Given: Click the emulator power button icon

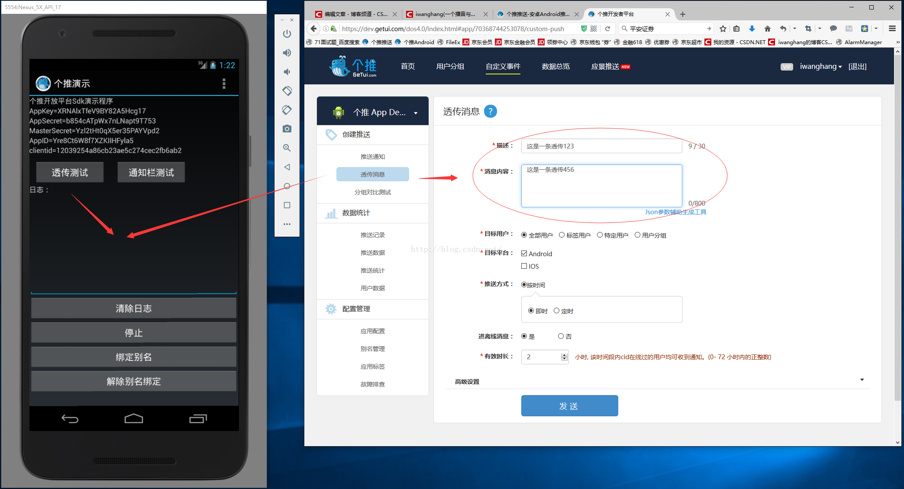Looking at the screenshot, I should click(287, 34).
